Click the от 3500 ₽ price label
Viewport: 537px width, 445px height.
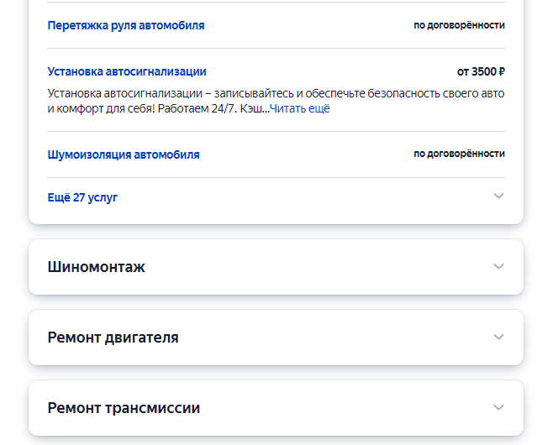tap(481, 71)
